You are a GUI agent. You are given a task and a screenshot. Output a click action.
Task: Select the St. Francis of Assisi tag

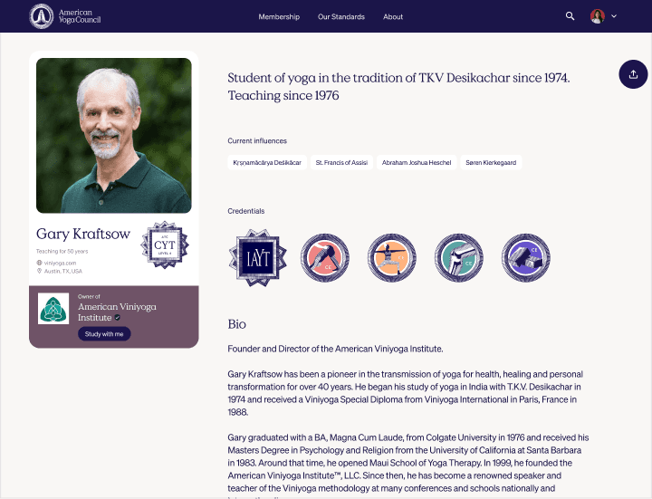tap(341, 163)
